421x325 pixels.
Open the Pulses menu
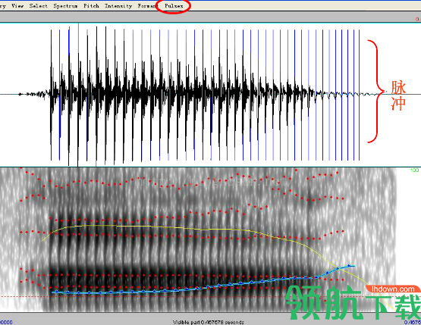(174, 5)
